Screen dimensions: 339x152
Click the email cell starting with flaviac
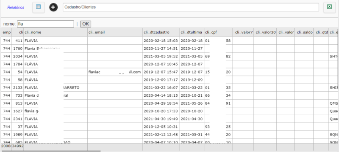pos(115,72)
